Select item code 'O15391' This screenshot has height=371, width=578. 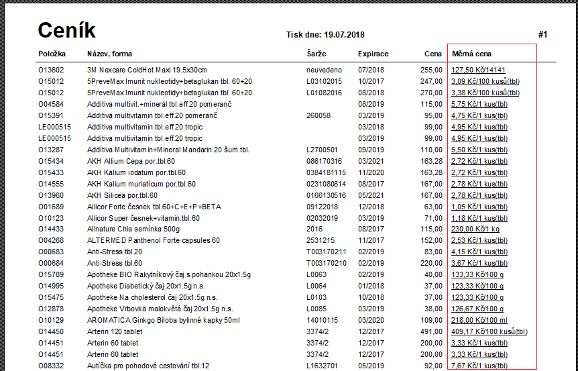click(51, 116)
